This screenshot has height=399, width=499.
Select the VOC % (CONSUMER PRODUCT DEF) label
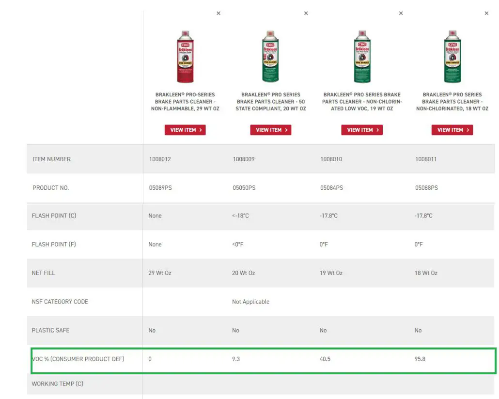[78, 359]
